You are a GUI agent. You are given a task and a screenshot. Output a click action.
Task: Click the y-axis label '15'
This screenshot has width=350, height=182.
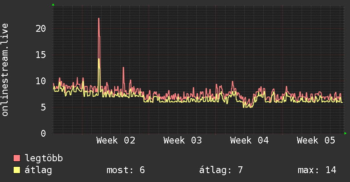click(41, 55)
